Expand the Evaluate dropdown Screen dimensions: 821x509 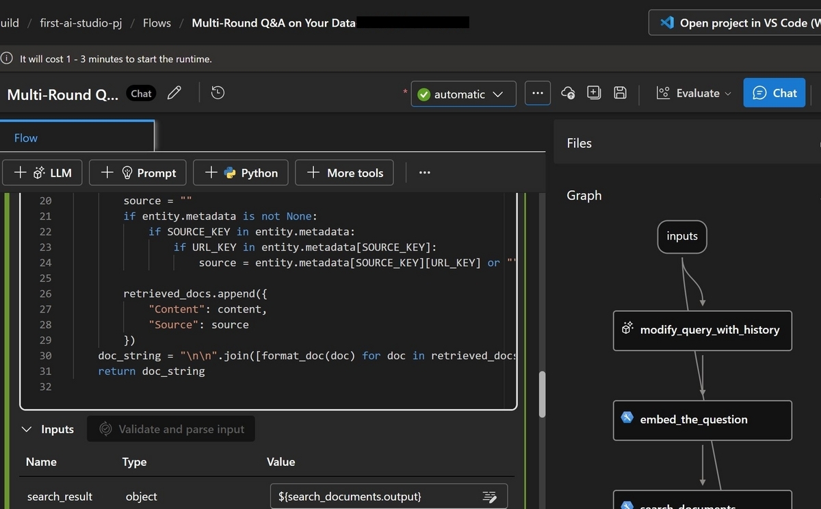[694, 93]
